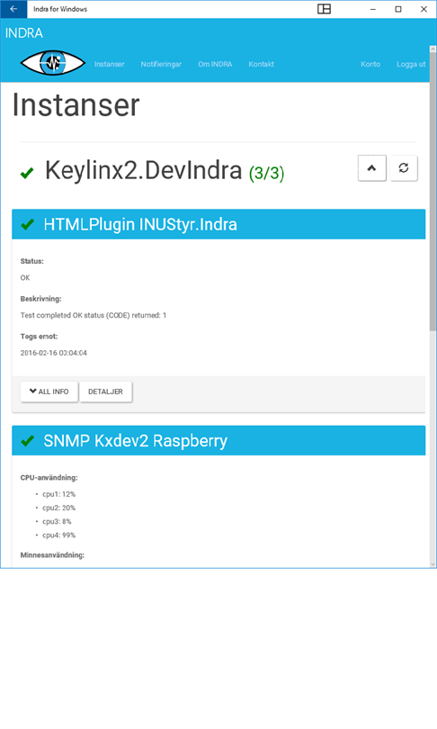The image size is (437, 729).
Task: Click the timestamp 2016-02-16 00:04:04
Action: [54, 353]
